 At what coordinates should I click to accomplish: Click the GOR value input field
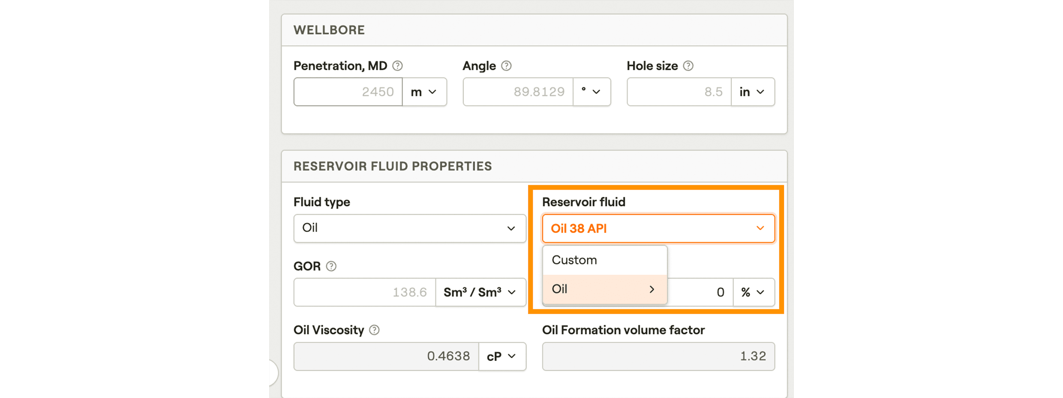[364, 292]
